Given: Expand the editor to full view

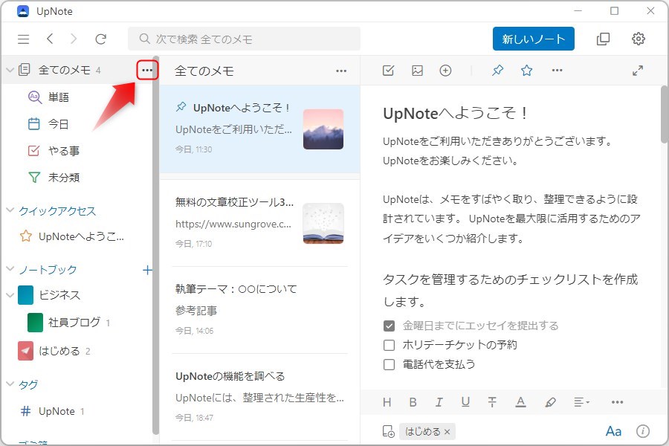Looking at the screenshot, I should [638, 71].
